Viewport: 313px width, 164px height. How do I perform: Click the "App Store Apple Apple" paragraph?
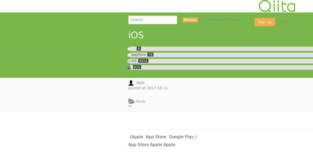tap(152, 144)
